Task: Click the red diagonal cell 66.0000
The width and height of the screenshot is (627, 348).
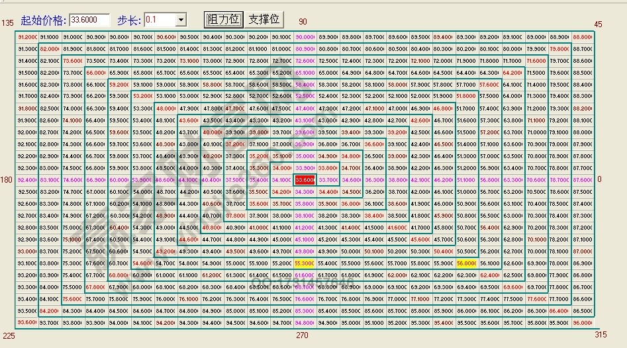Action: coord(97,73)
